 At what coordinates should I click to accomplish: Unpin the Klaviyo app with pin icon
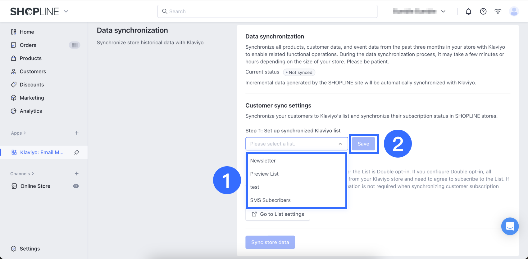77,152
